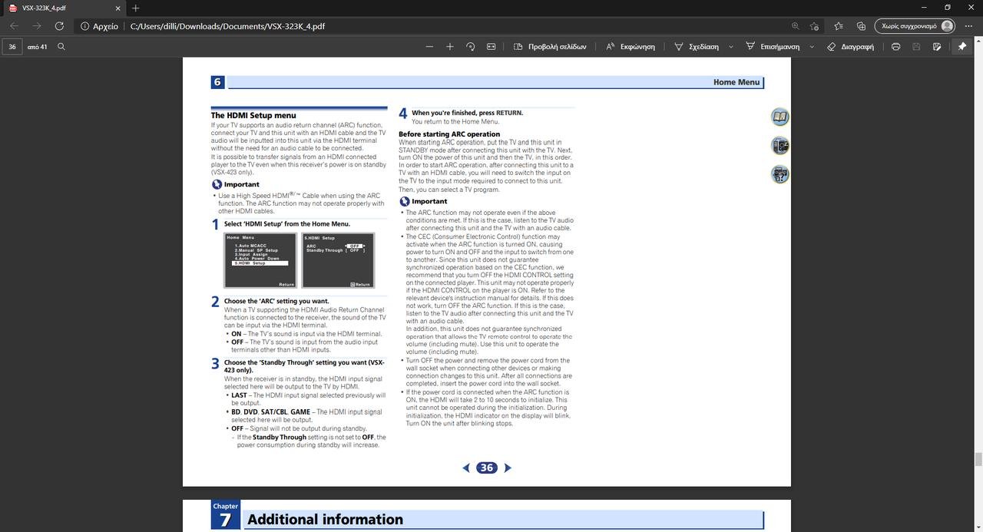Screen dimensions: 983x532
Task: Open browser zoom magnifier in address bar
Action: [x=795, y=26]
